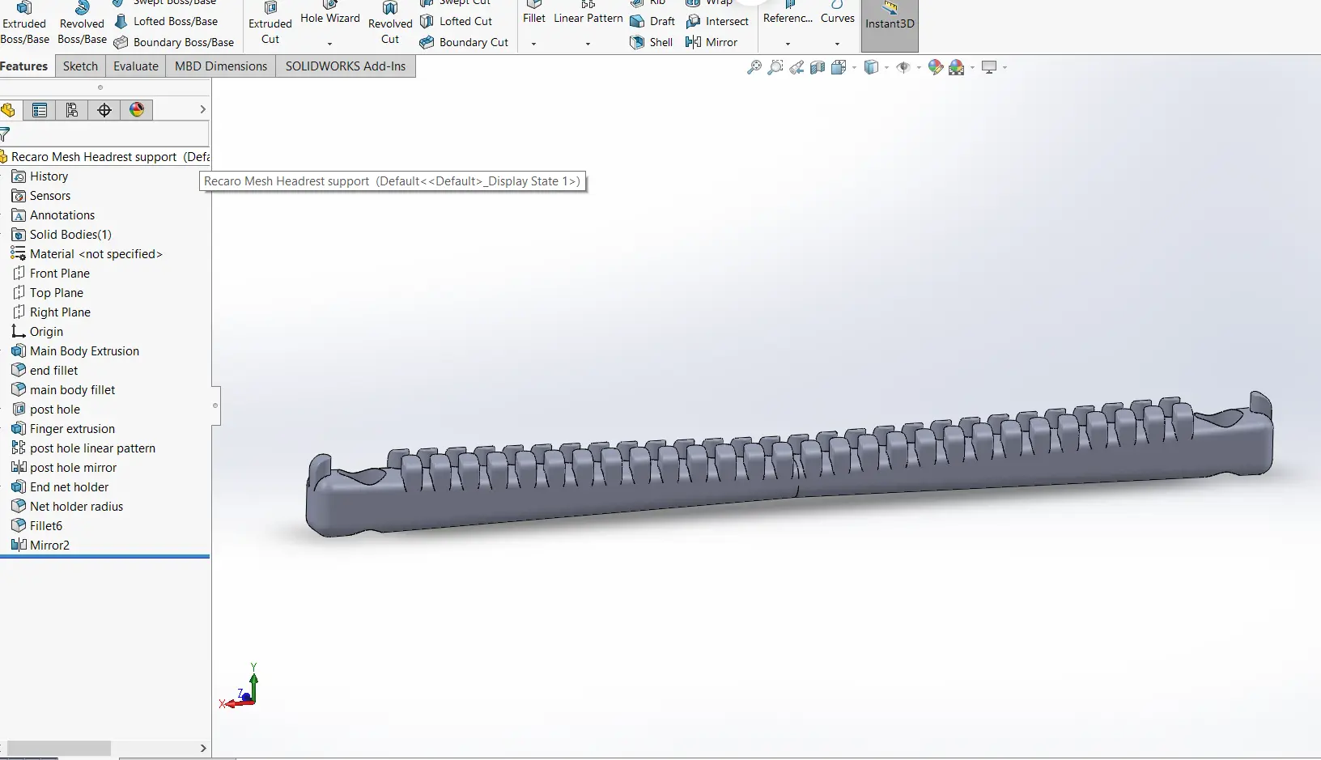Select the Intersect tool

click(717, 21)
